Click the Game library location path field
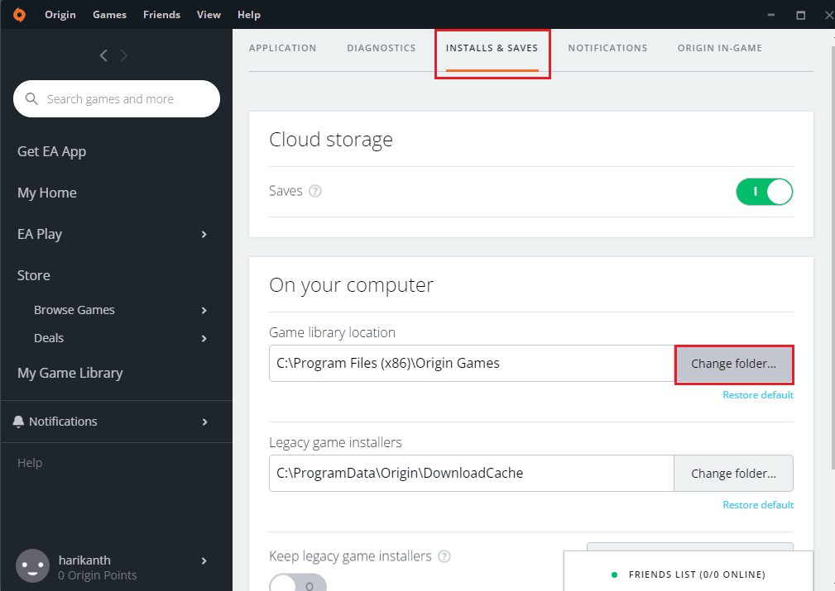835x591 pixels. coord(472,364)
